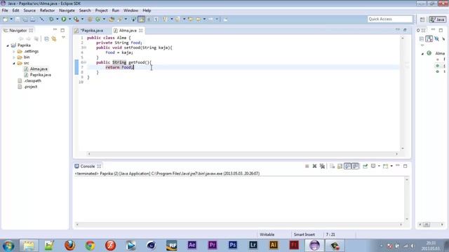Open the External Tools dropdown arrow
The image size is (449, 252).
82,19
